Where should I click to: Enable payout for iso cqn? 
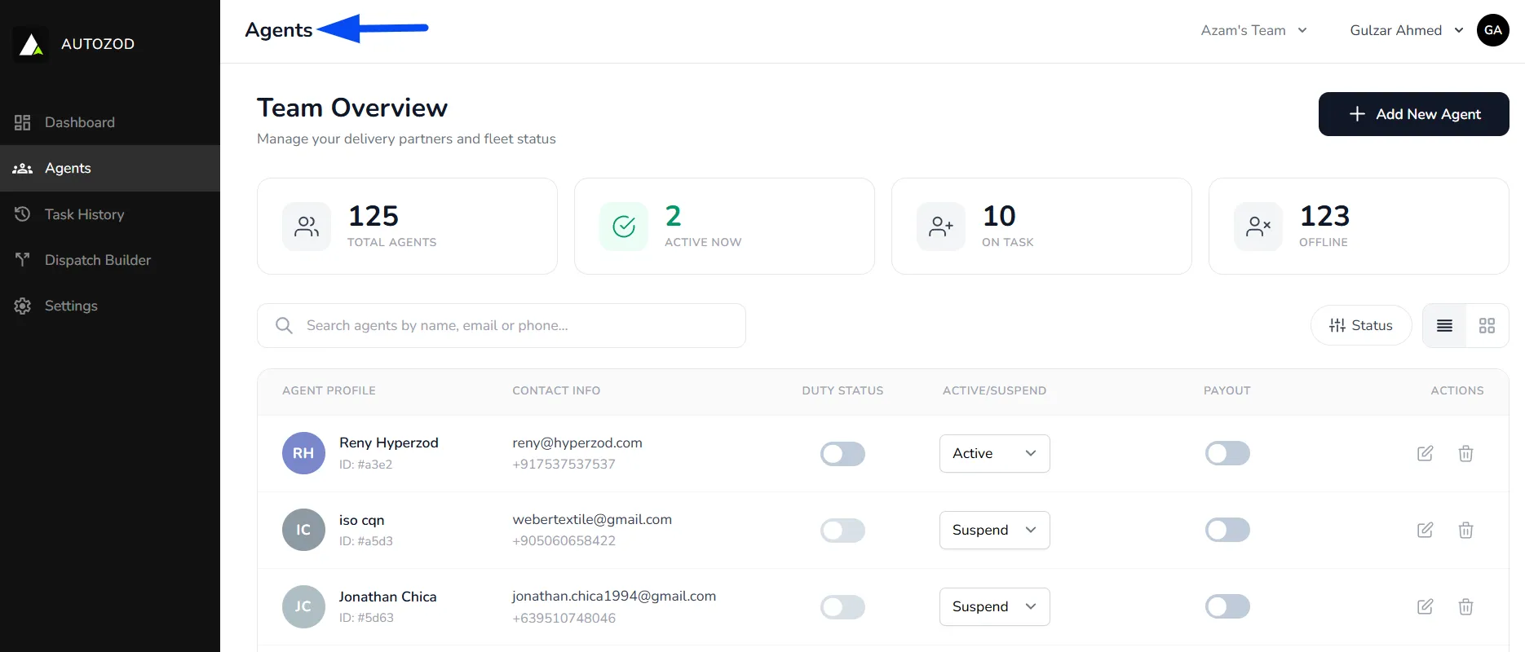1227,530
